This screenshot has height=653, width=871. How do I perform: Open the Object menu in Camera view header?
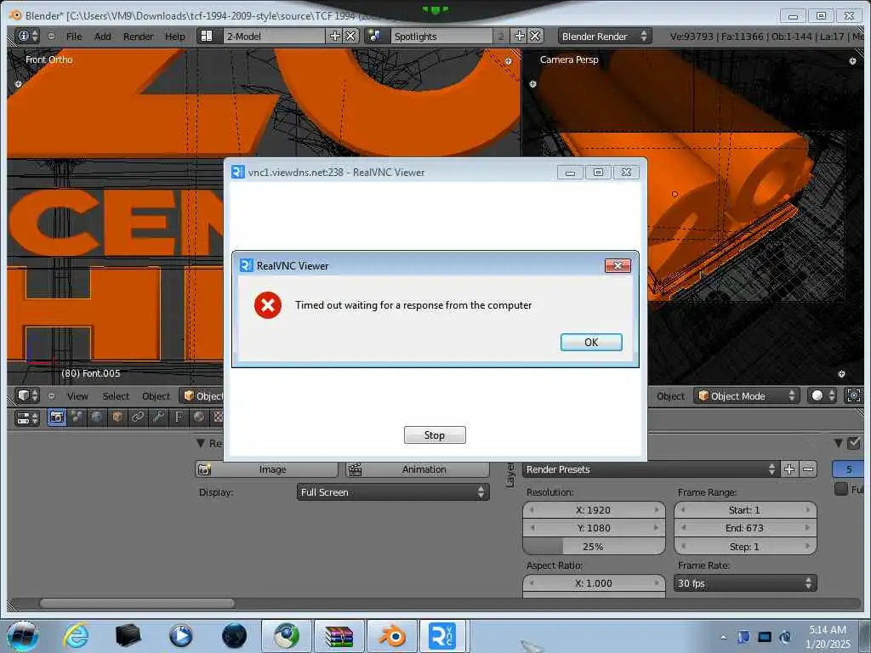tap(670, 396)
